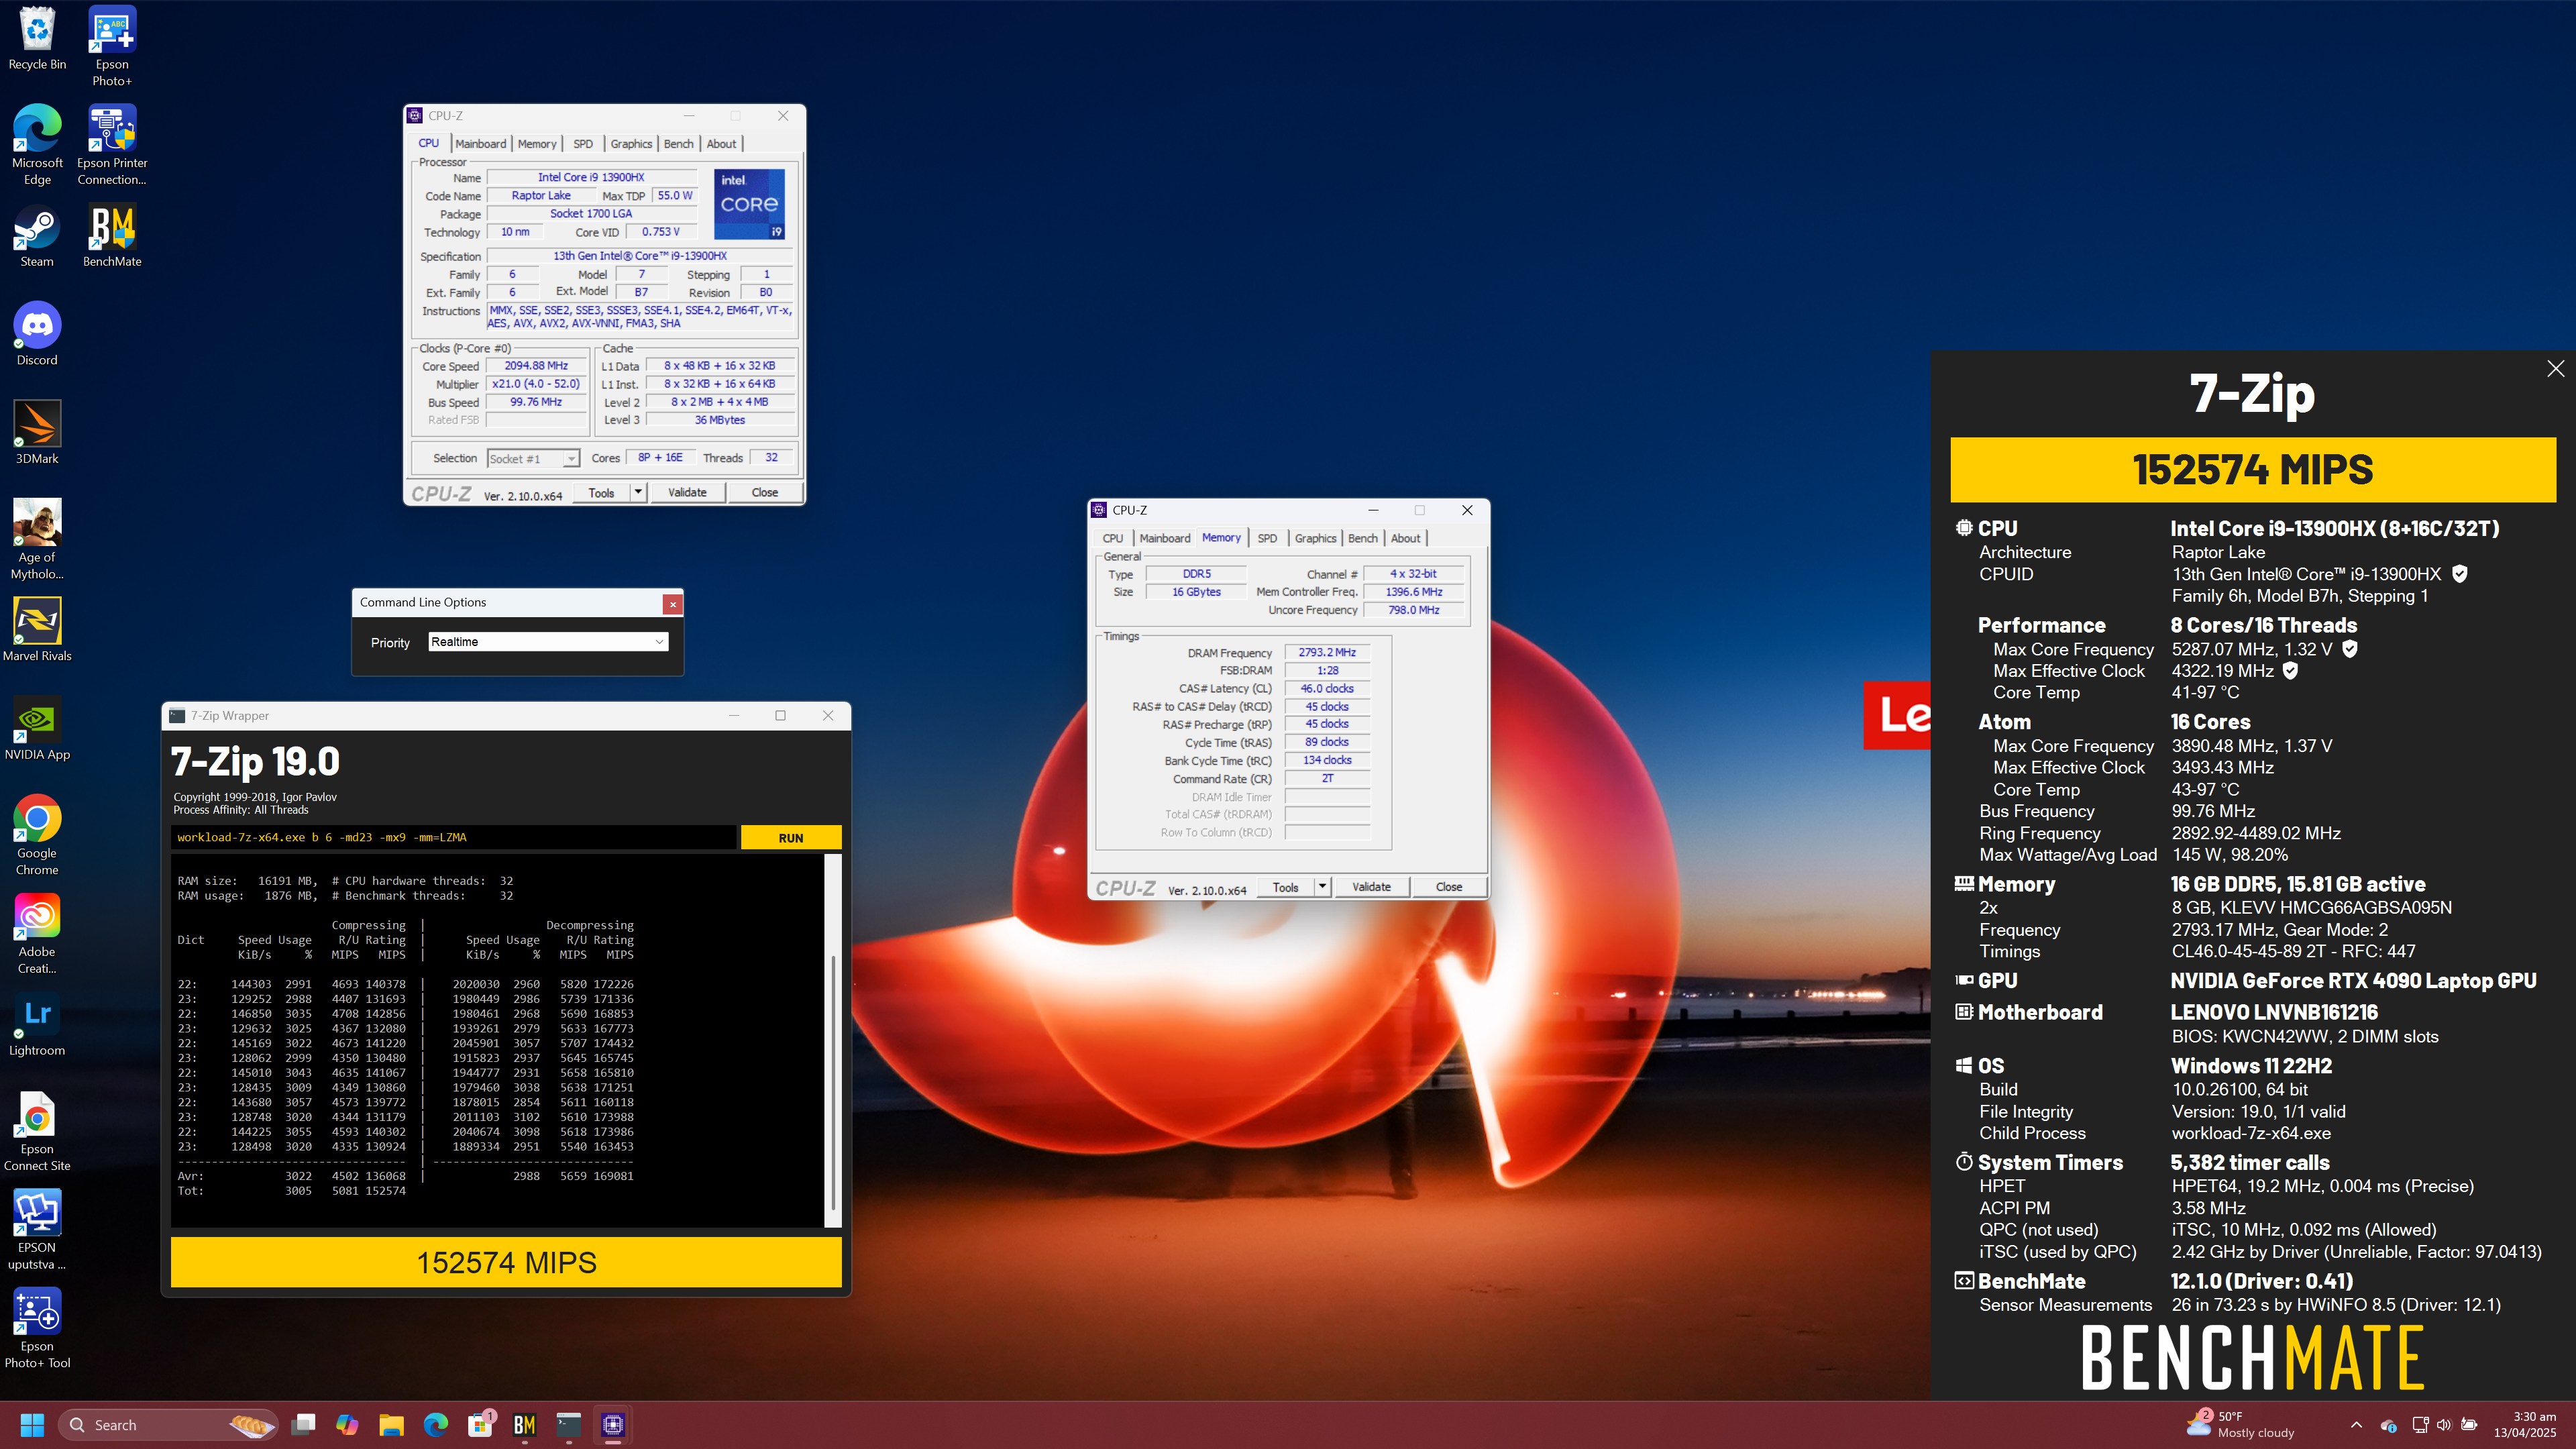Switch to Memory tab in CPU-Z CPU window

coord(537,144)
